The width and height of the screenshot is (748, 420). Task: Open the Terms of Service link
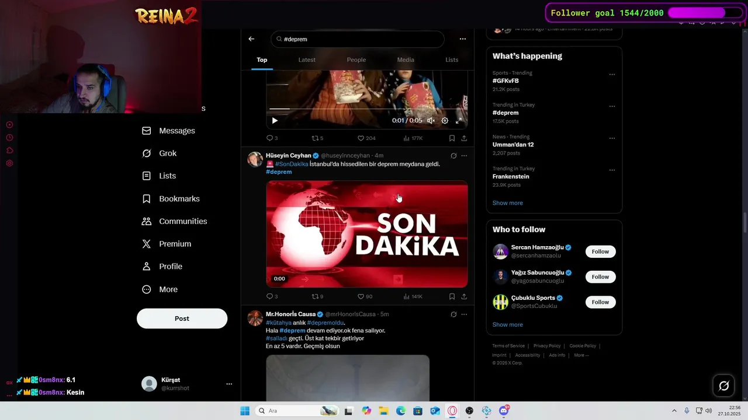(x=508, y=346)
